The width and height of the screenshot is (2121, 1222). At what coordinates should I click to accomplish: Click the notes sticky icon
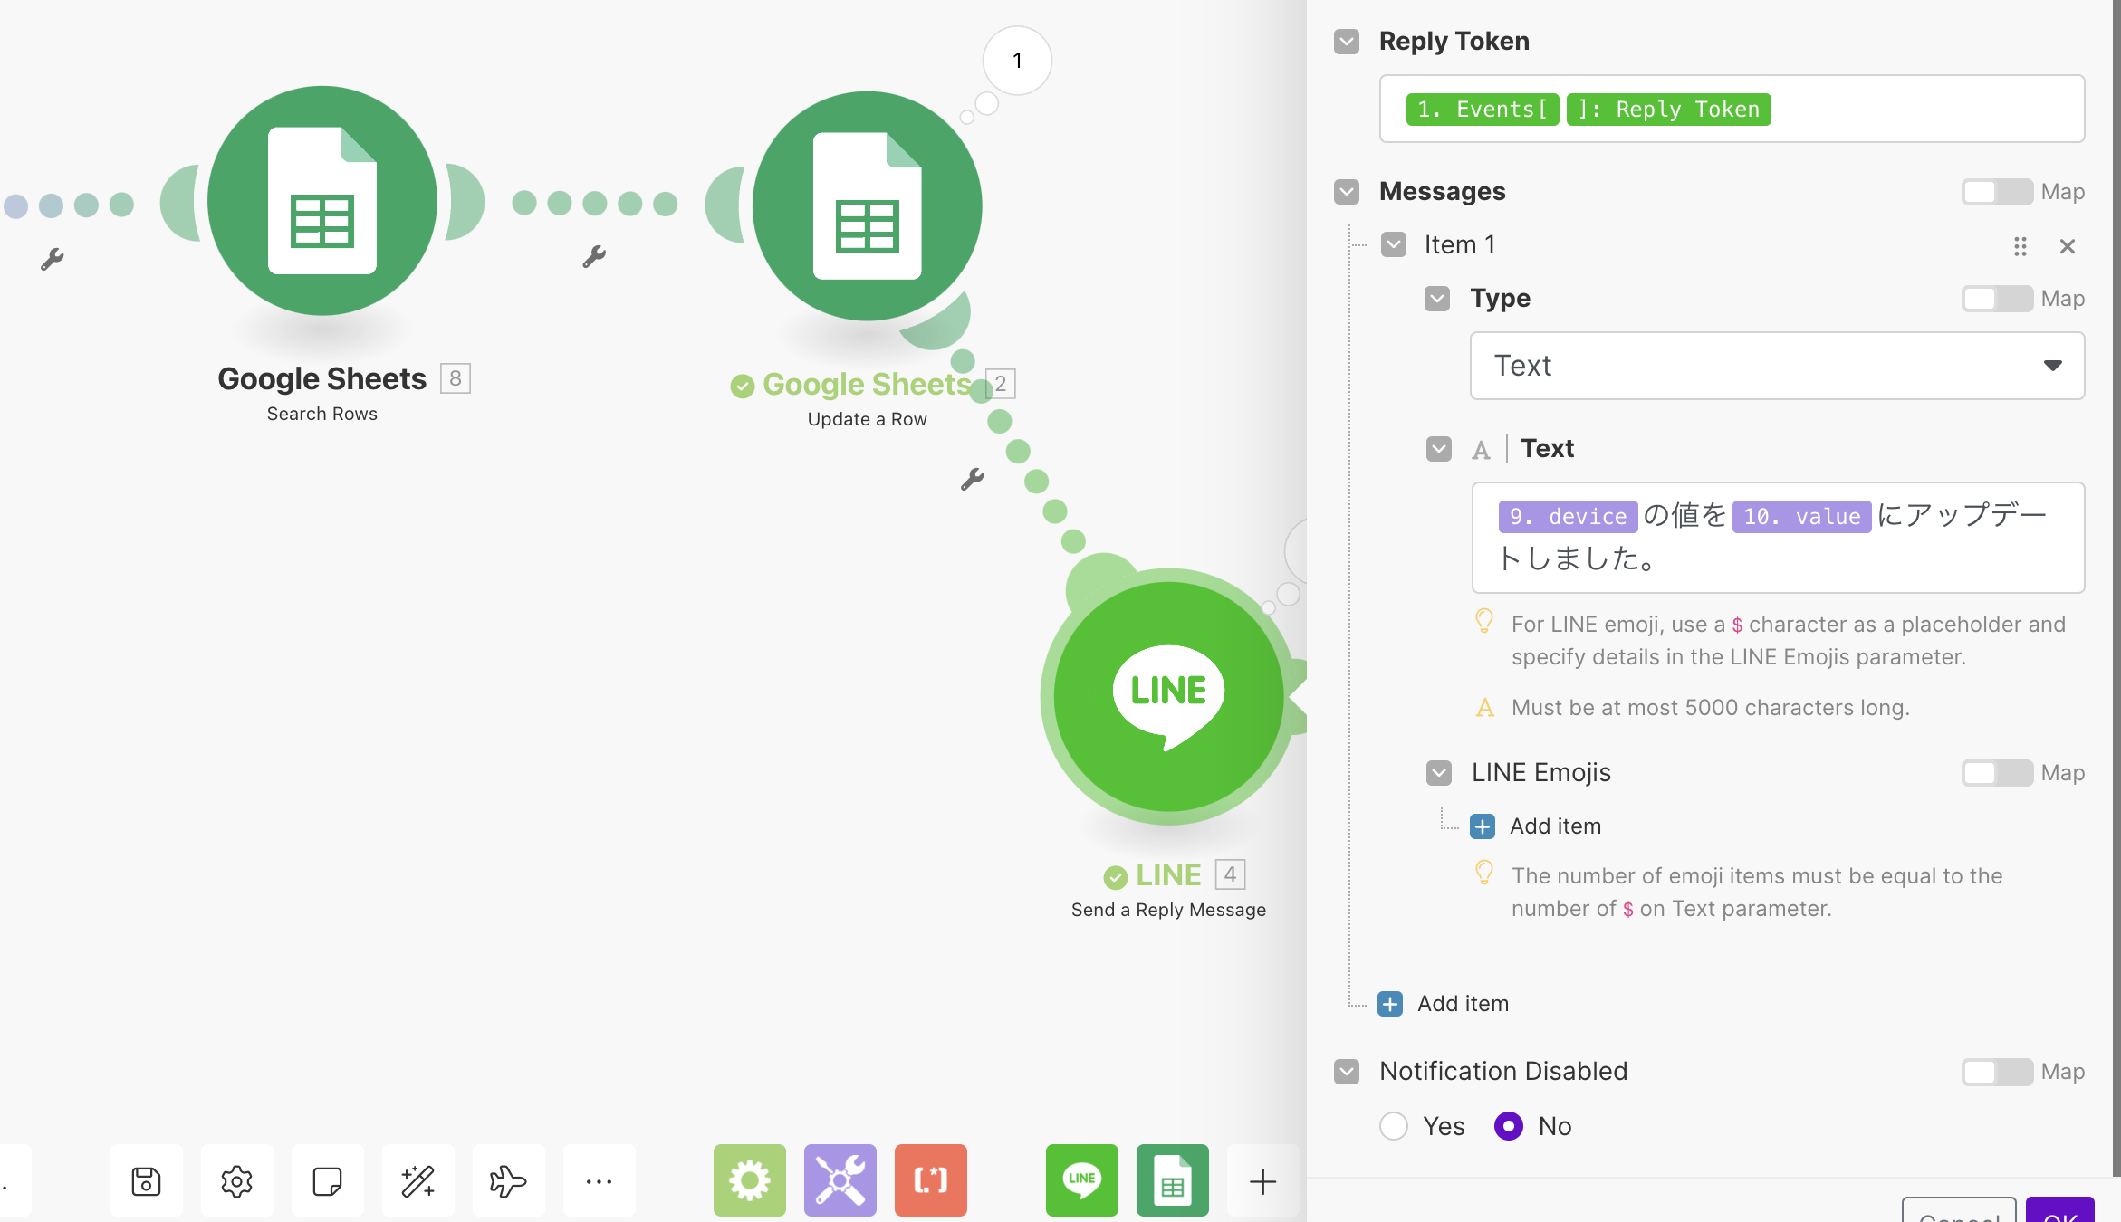pos(327,1180)
